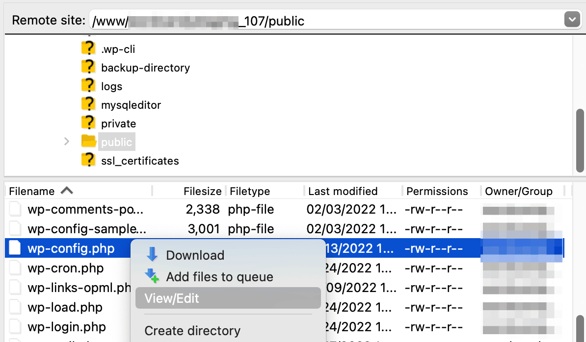
Task: Click the question mark icon next to logs
Action: pyautogui.click(x=88, y=86)
